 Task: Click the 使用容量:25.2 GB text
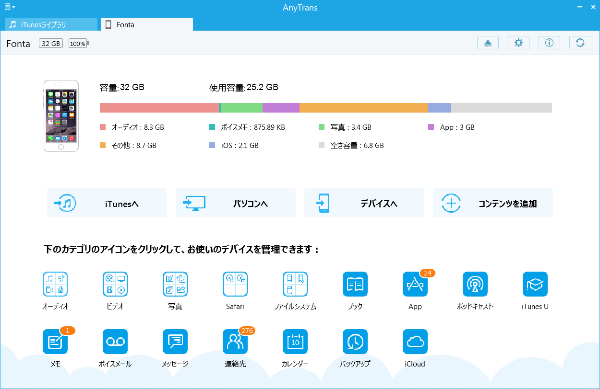tap(244, 87)
